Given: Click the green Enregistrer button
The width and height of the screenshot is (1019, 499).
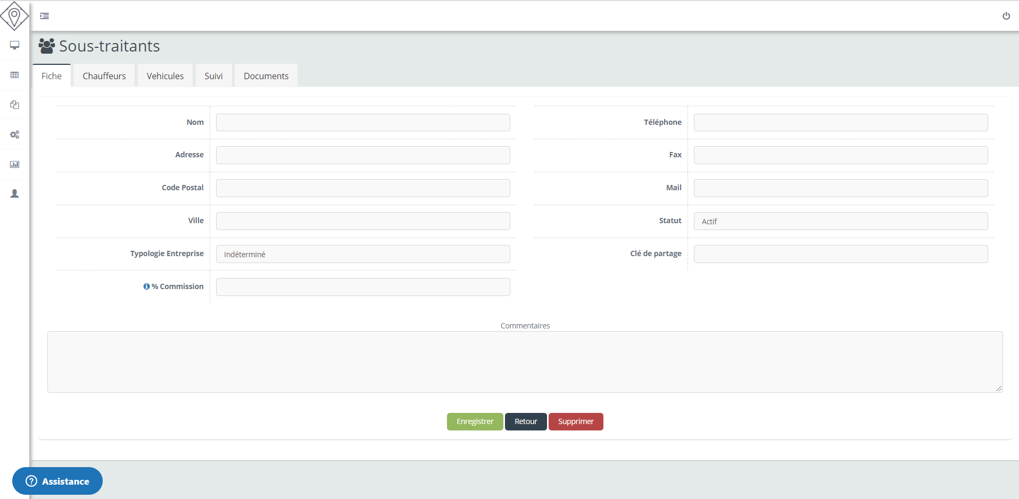Looking at the screenshot, I should [x=475, y=421].
